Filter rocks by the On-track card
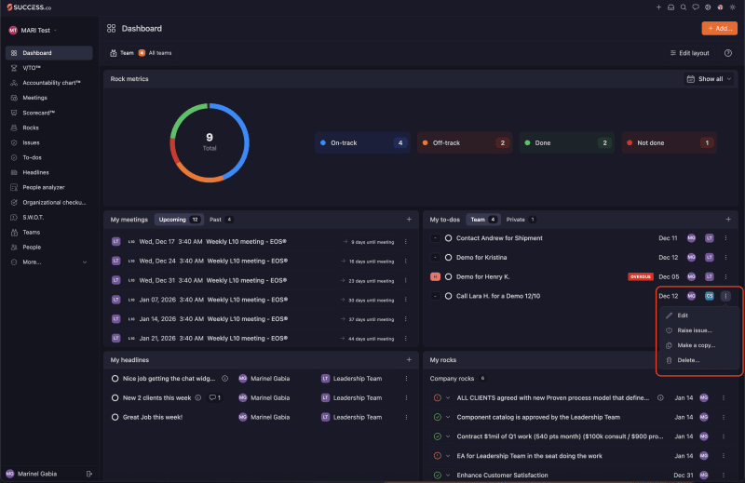745x483 pixels. click(x=362, y=143)
